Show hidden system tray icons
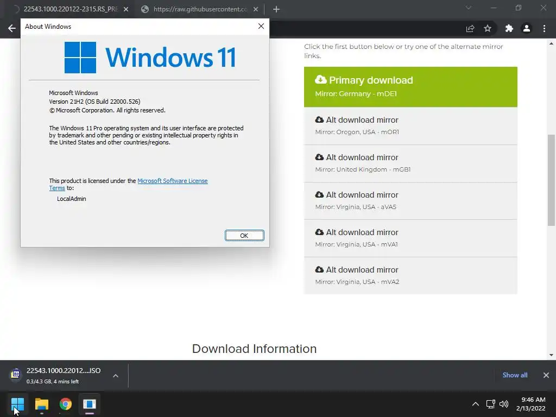This screenshot has width=556, height=417. coord(476,404)
